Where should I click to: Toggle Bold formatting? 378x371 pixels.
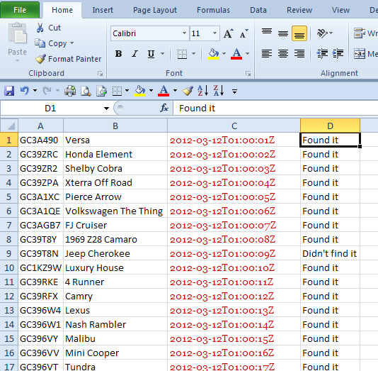[118, 54]
